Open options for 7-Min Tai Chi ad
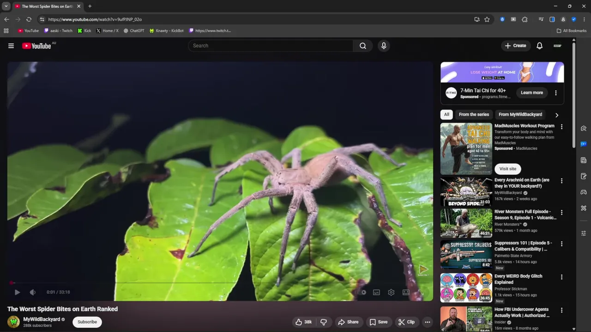This screenshot has width=591, height=332. (x=556, y=93)
